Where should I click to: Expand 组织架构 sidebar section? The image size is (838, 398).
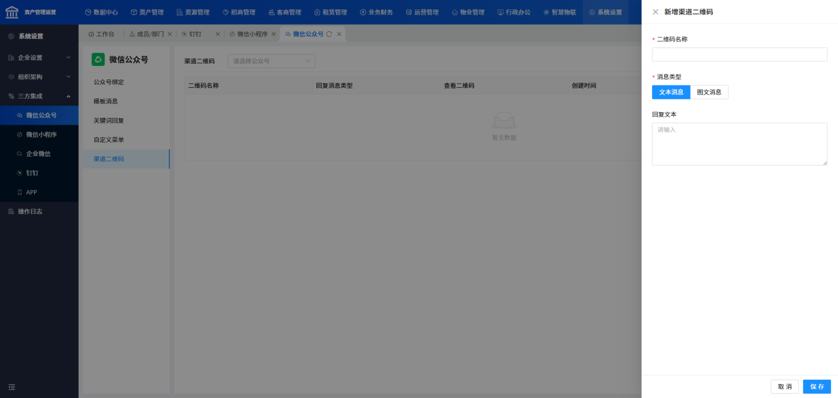39,77
